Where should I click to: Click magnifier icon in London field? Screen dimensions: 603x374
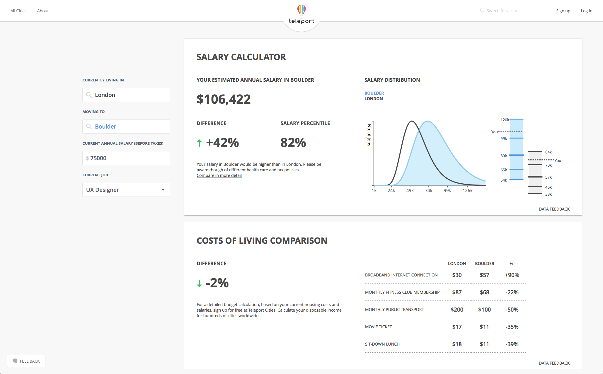[x=89, y=95]
